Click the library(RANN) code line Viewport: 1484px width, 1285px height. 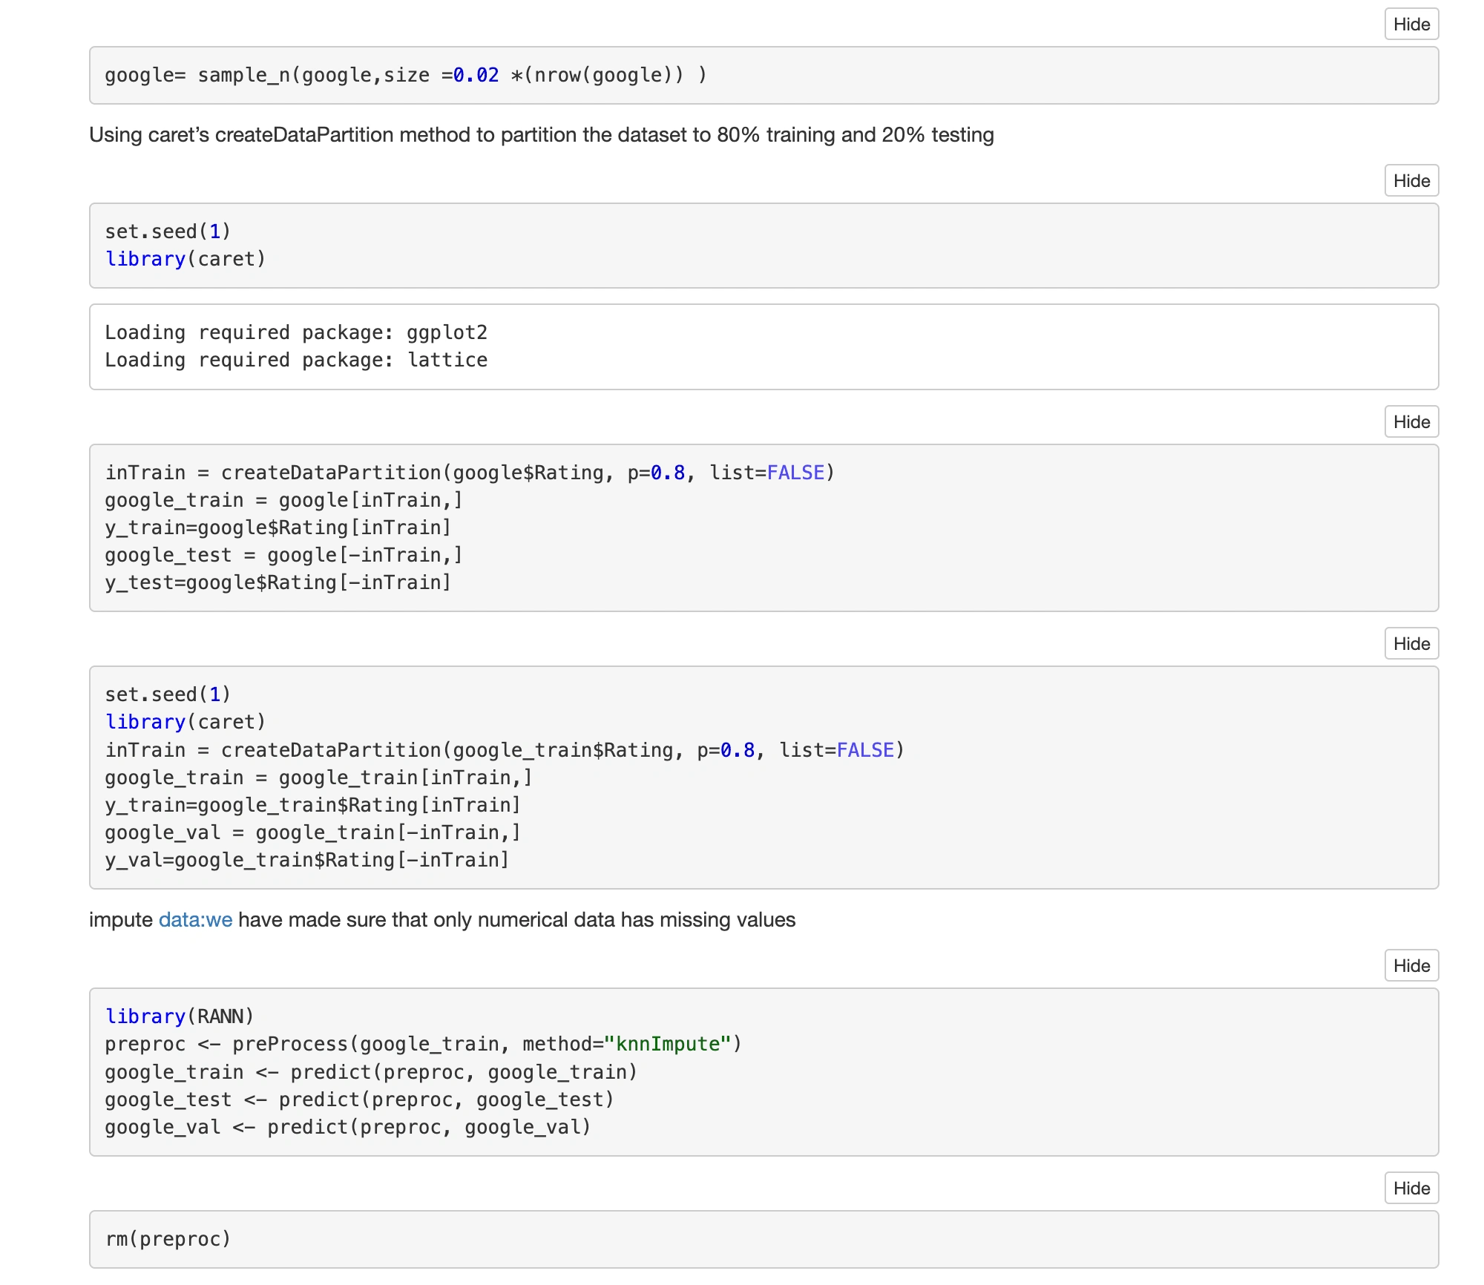[x=180, y=1016]
